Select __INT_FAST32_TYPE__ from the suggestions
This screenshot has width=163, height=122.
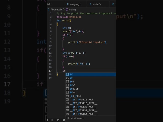[x=91, y=110]
